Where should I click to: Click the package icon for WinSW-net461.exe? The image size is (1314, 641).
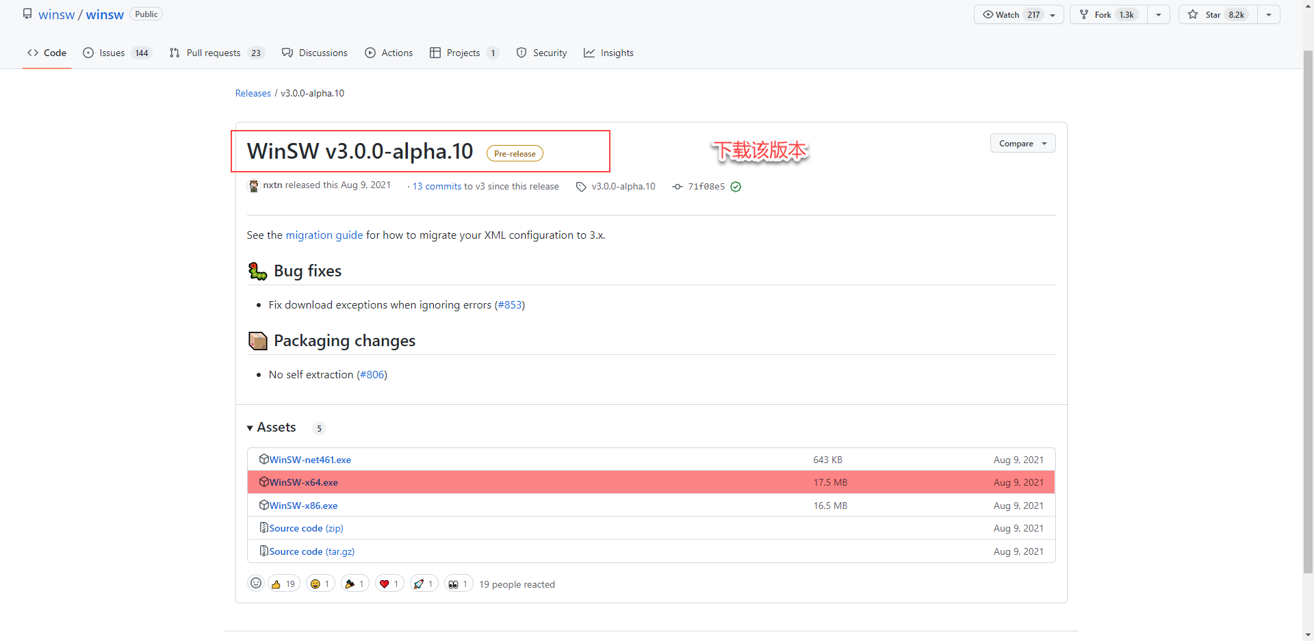(x=263, y=459)
